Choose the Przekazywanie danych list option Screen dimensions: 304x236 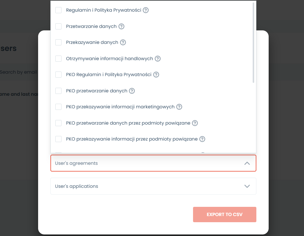[x=92, y=42]
